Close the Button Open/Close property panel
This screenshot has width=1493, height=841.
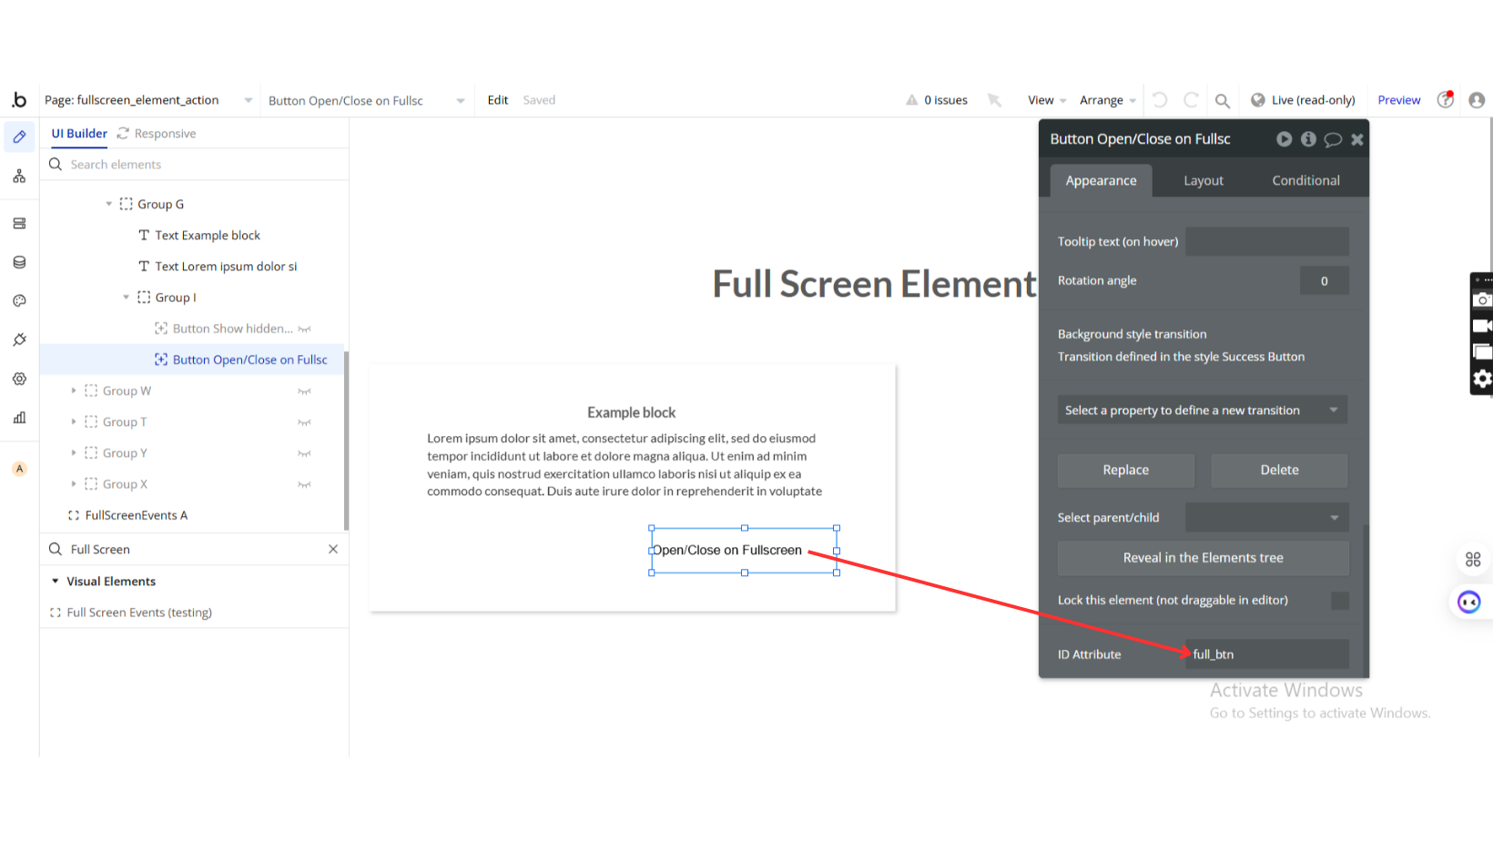(x=1357, y=139)
